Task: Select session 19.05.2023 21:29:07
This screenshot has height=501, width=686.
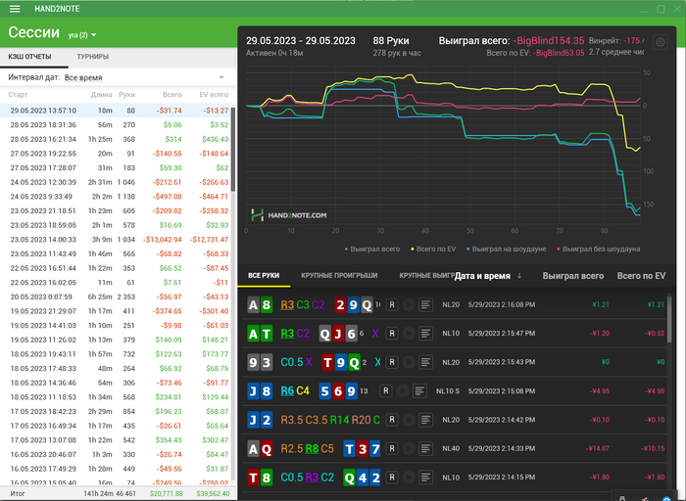Action: click(x=116, y=311)
